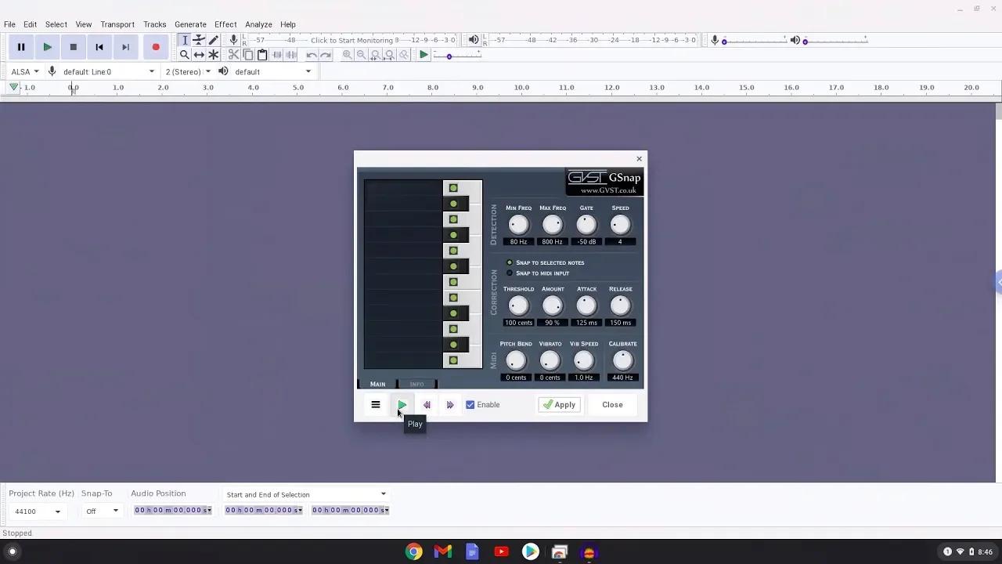Undo the last edit via the undo arrow
The image size is (1002, 564).
[x=311, y=54]
